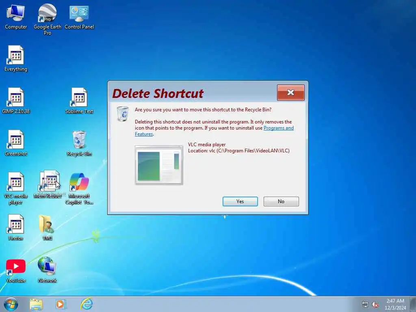Select the Everything shortcut icon
416x312 pixels.
coord(16,59)
